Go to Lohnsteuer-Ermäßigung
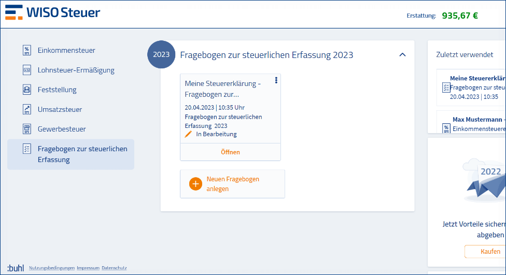The width and height of the screenshot is (506, 275). 76,70
